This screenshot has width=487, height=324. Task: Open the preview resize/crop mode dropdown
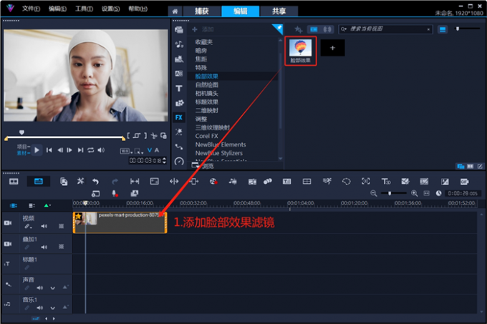click(139, 152)
